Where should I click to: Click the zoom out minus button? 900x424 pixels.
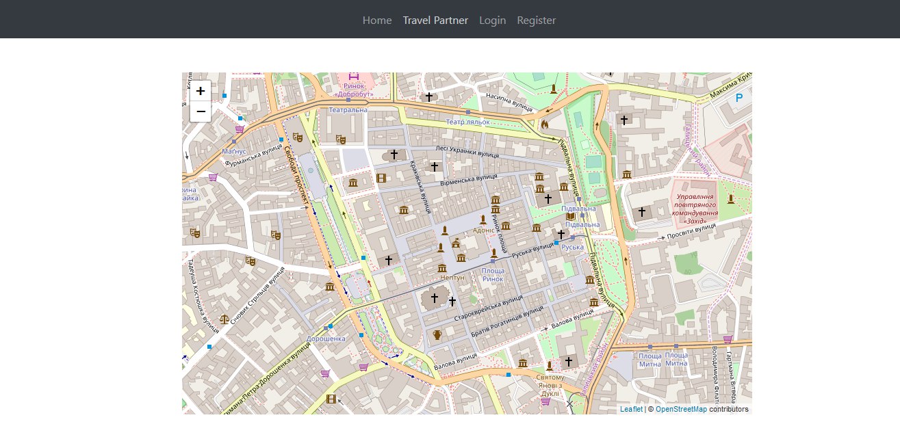201,111
